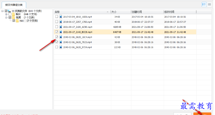
Task: Uncheck the 2040-02-06_0628_7823.mp4 checkbox
Action: 57,42
